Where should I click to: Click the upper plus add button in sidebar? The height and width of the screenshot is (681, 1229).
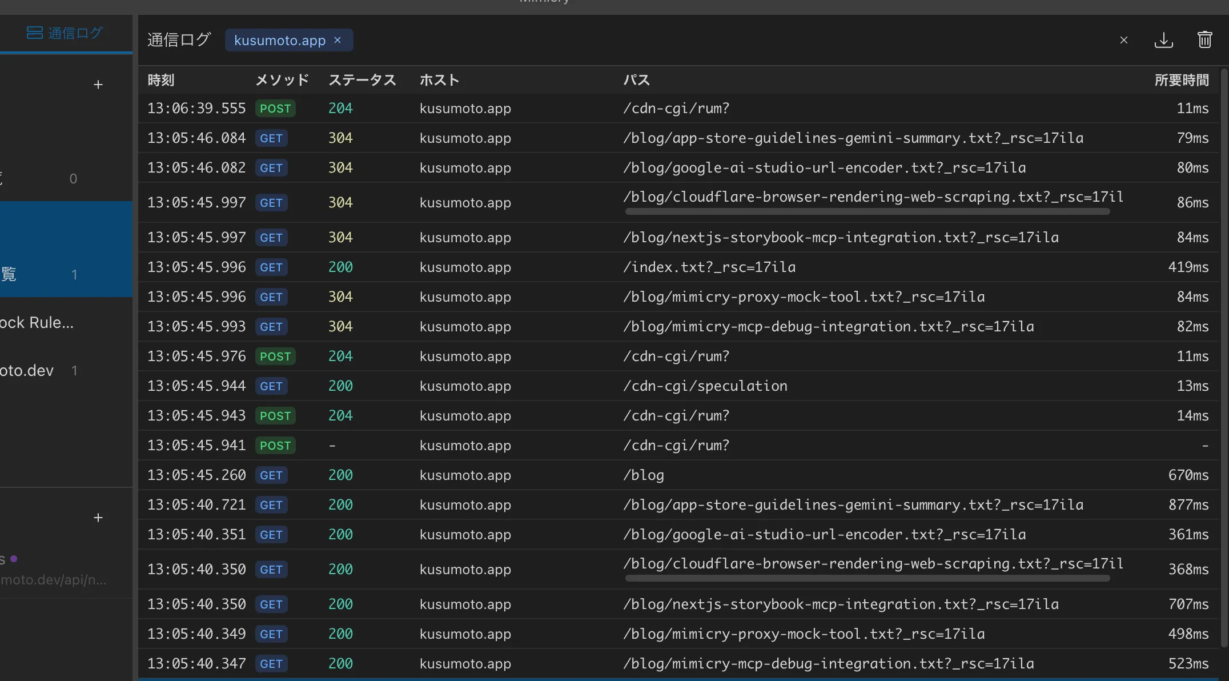(98, 85)
